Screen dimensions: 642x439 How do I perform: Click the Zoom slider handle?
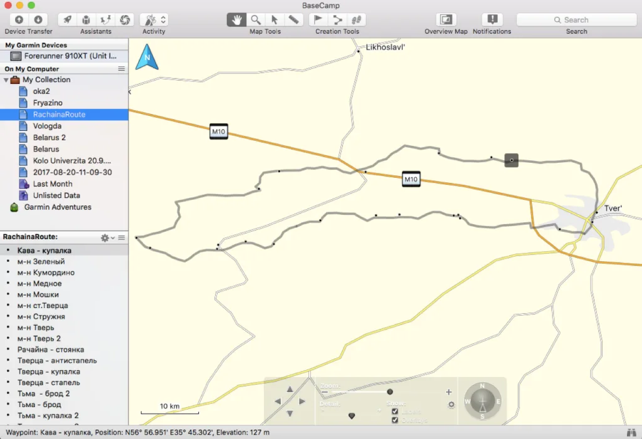coord(390,391)
